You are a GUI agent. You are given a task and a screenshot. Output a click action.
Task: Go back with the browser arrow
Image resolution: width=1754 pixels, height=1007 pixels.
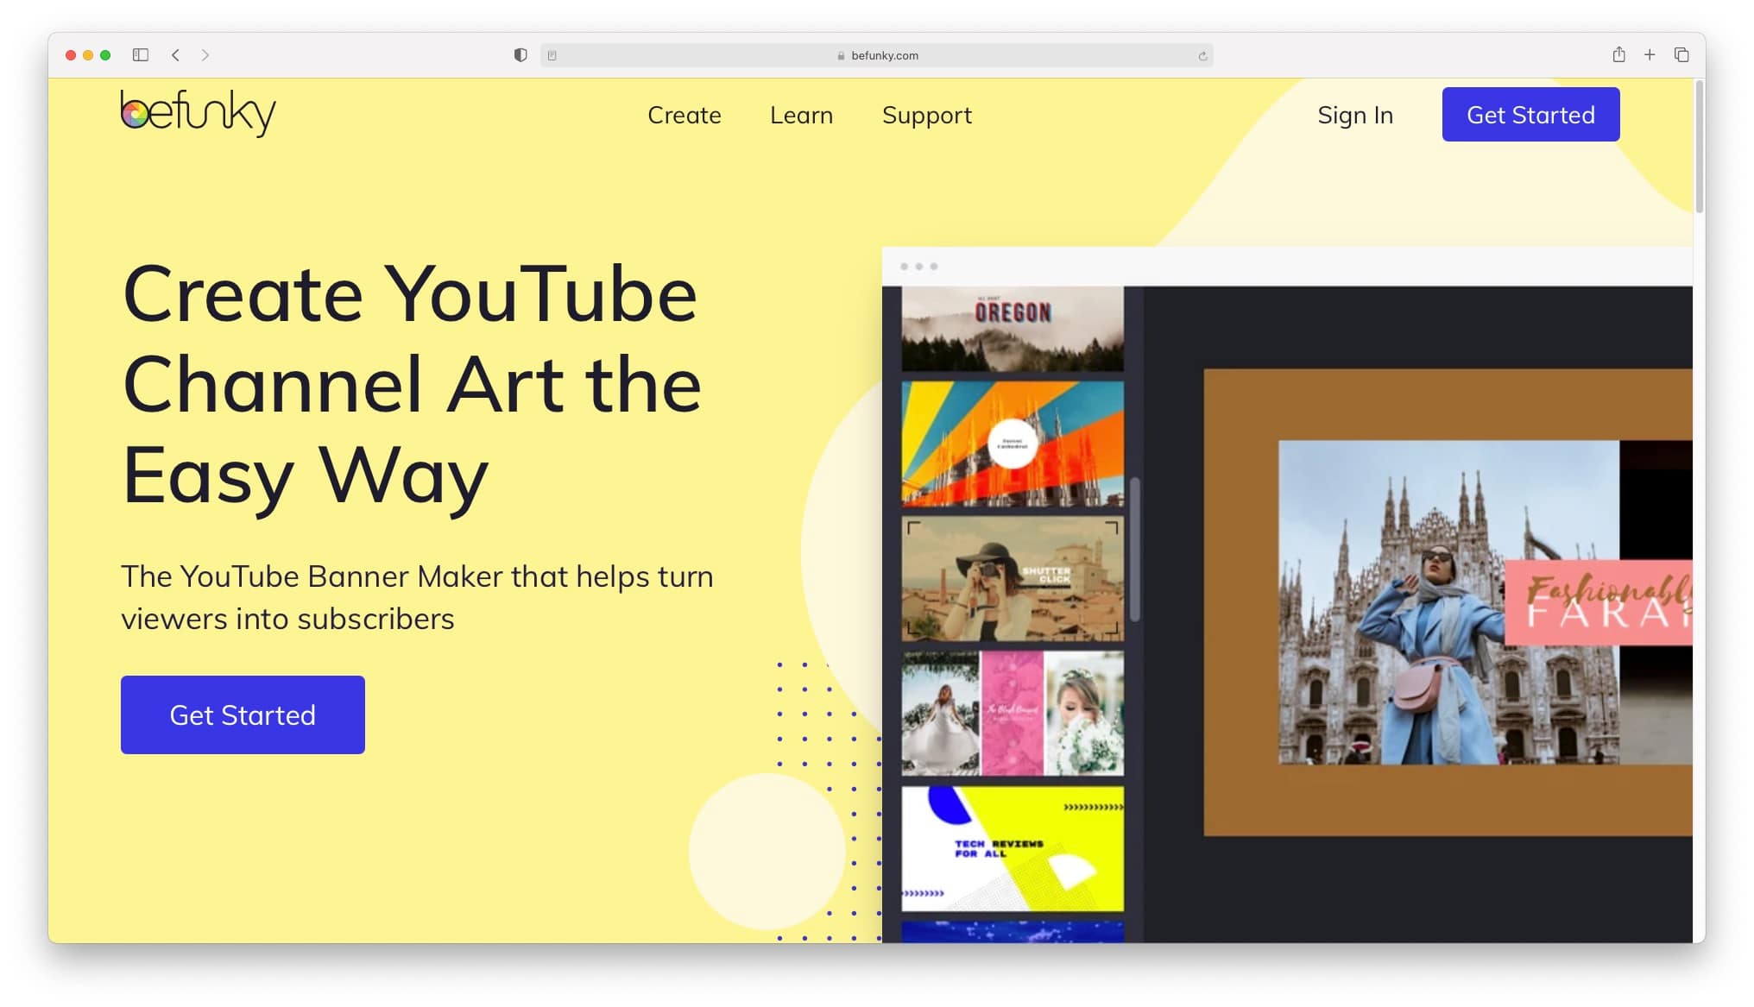click(175, 55)
